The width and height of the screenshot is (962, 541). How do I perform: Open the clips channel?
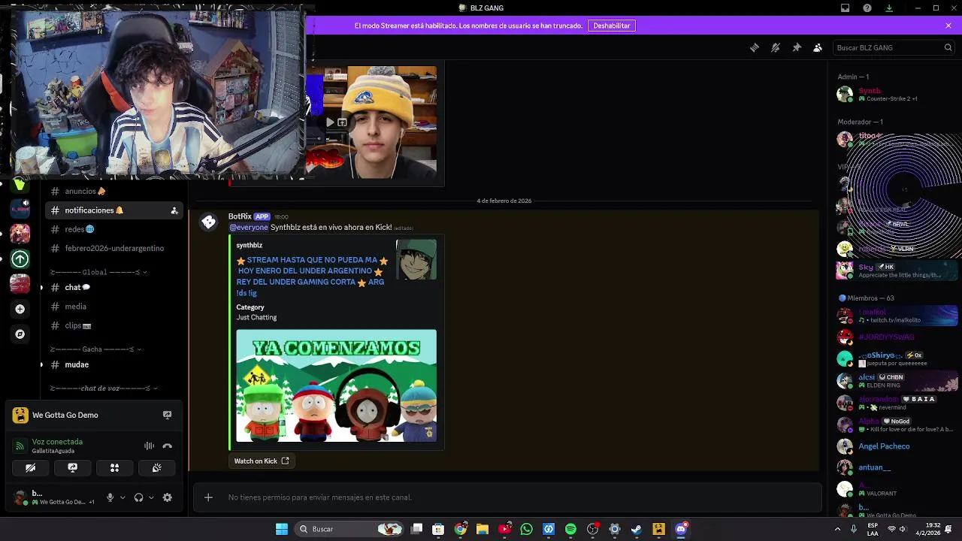pyautogui.click(x=113, y=325)
